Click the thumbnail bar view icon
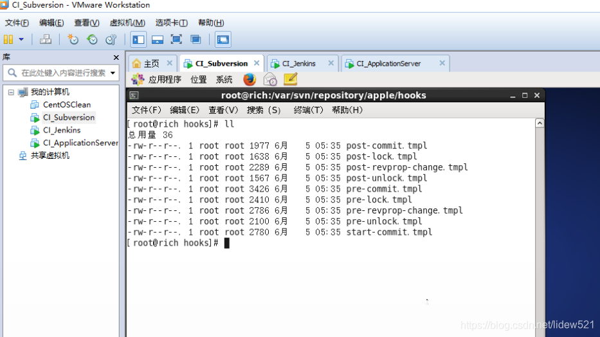 point(158,39)
